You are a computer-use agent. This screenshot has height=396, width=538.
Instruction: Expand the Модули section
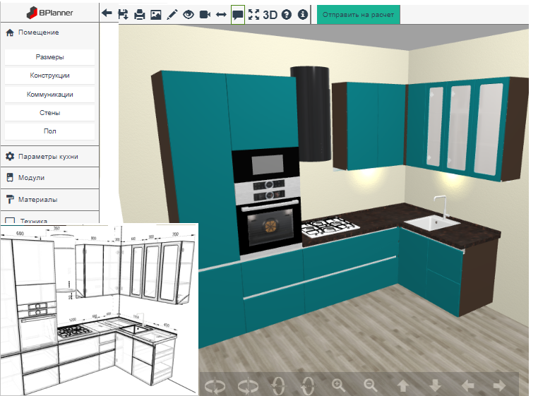pyautogui.click(x=49, y=178)
